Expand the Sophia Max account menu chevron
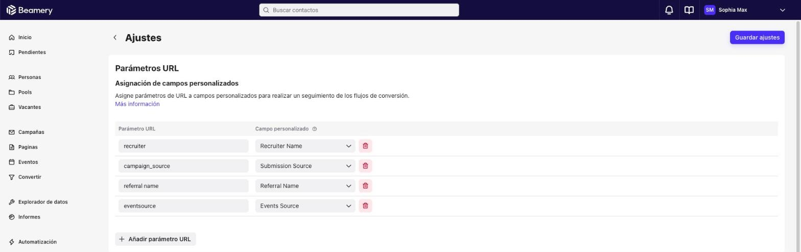Screen dimensions: 801x252 pos(782,10)
